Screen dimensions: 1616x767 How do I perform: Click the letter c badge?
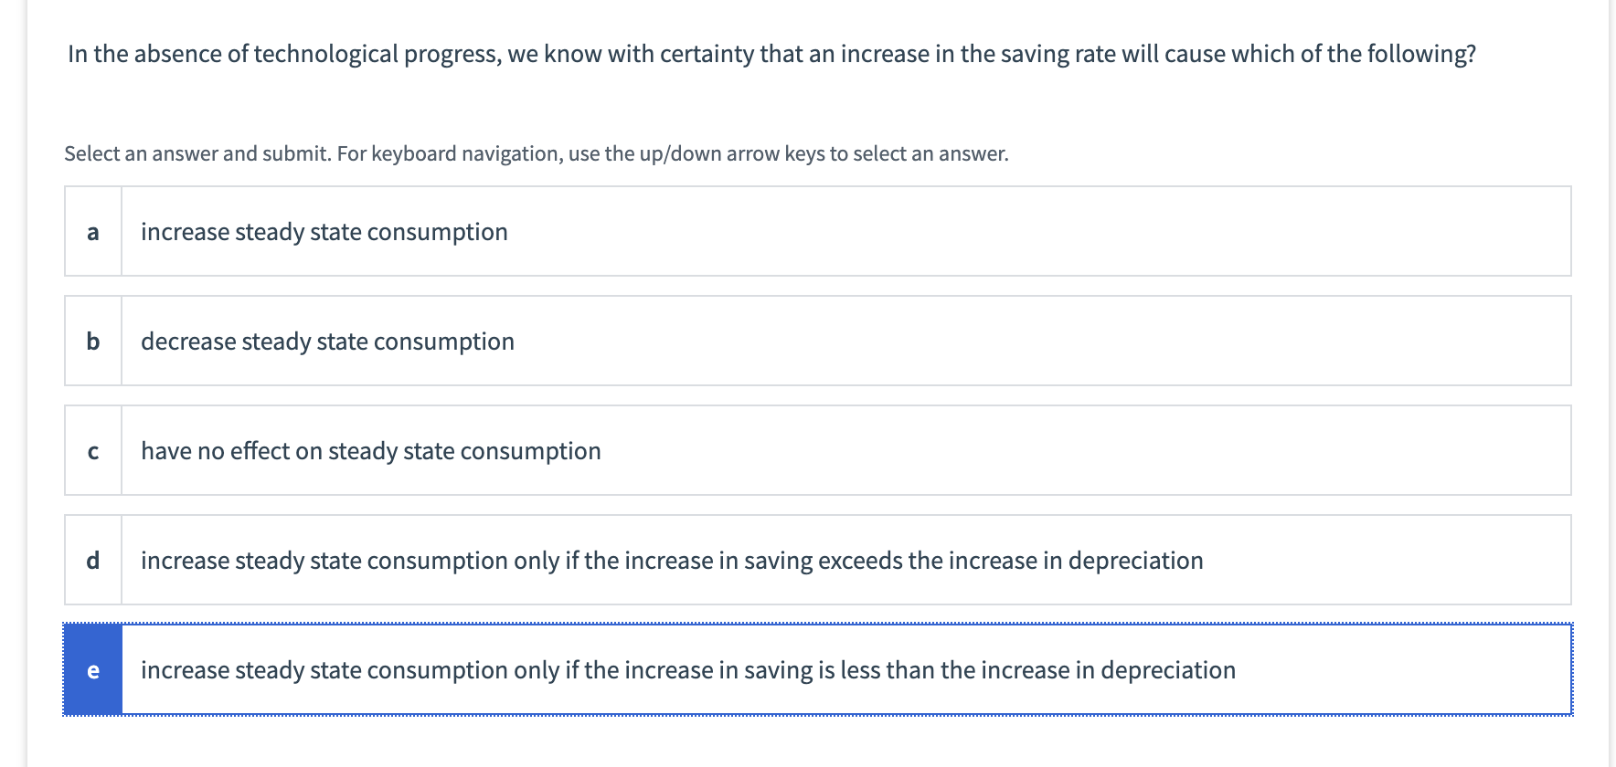click(92, 450)
